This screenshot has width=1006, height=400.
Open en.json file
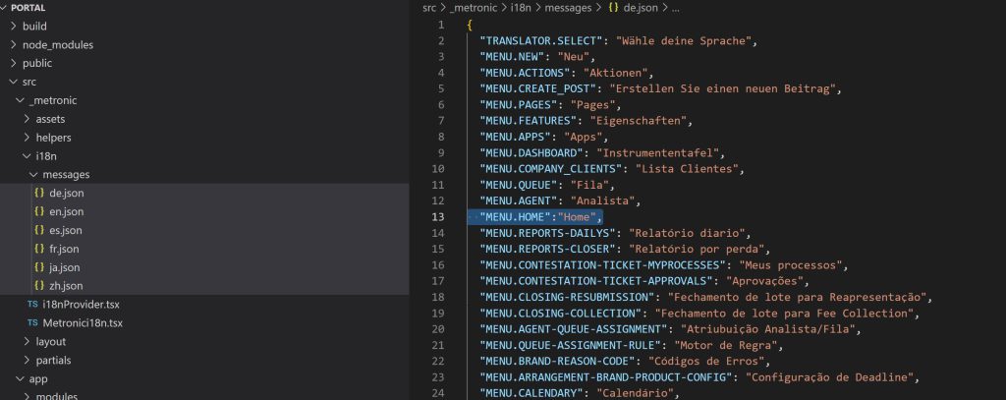[x=66, y=212]
